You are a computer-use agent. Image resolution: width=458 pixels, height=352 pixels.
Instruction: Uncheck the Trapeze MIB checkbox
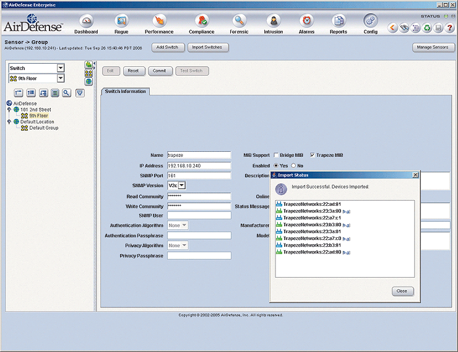point(313,155)
